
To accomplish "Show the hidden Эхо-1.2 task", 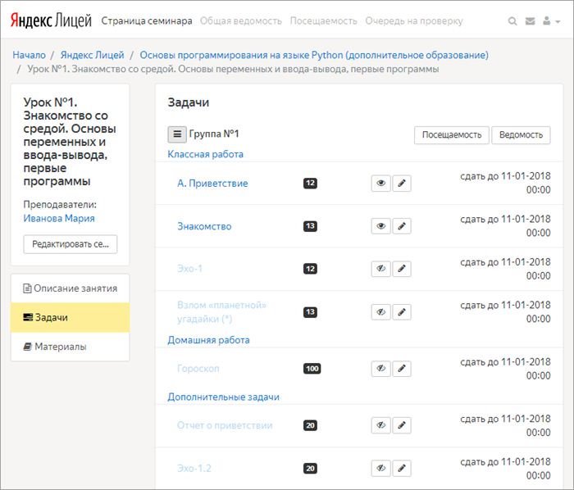I will tap(380, 468).
